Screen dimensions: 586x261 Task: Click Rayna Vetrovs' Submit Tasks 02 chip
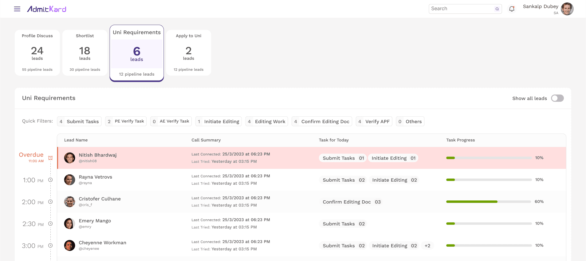pos(343,180)
